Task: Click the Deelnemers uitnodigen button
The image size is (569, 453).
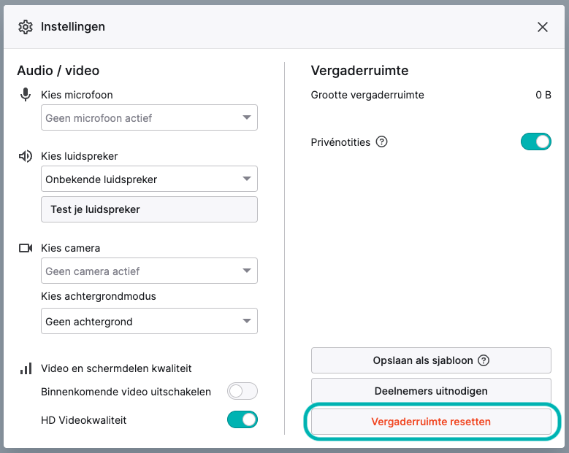Action: pyautogui.click(x=431, y=391)
